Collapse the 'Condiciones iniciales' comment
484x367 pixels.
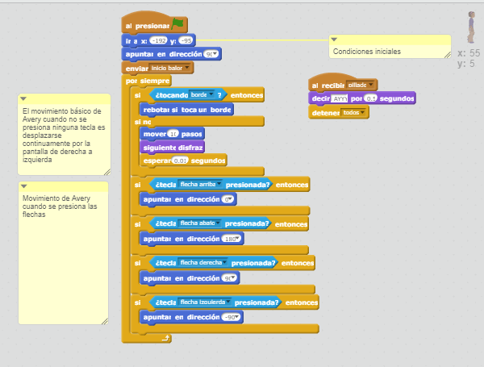[335, 40]
